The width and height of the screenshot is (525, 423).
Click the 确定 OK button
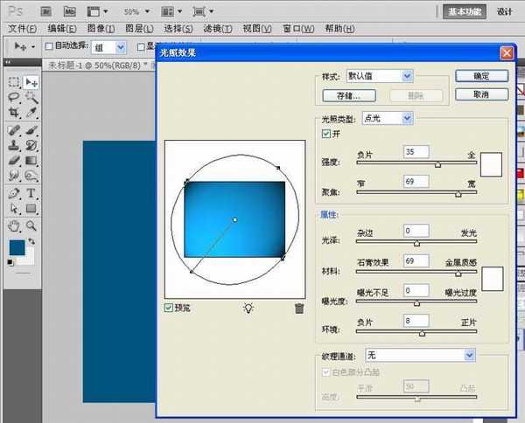(479, 76)
